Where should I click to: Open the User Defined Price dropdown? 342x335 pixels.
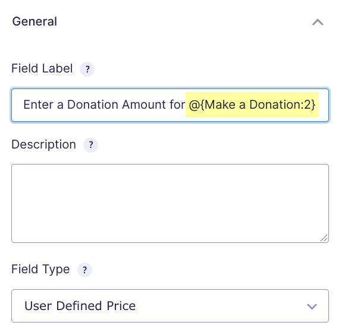tap(170, 306)
